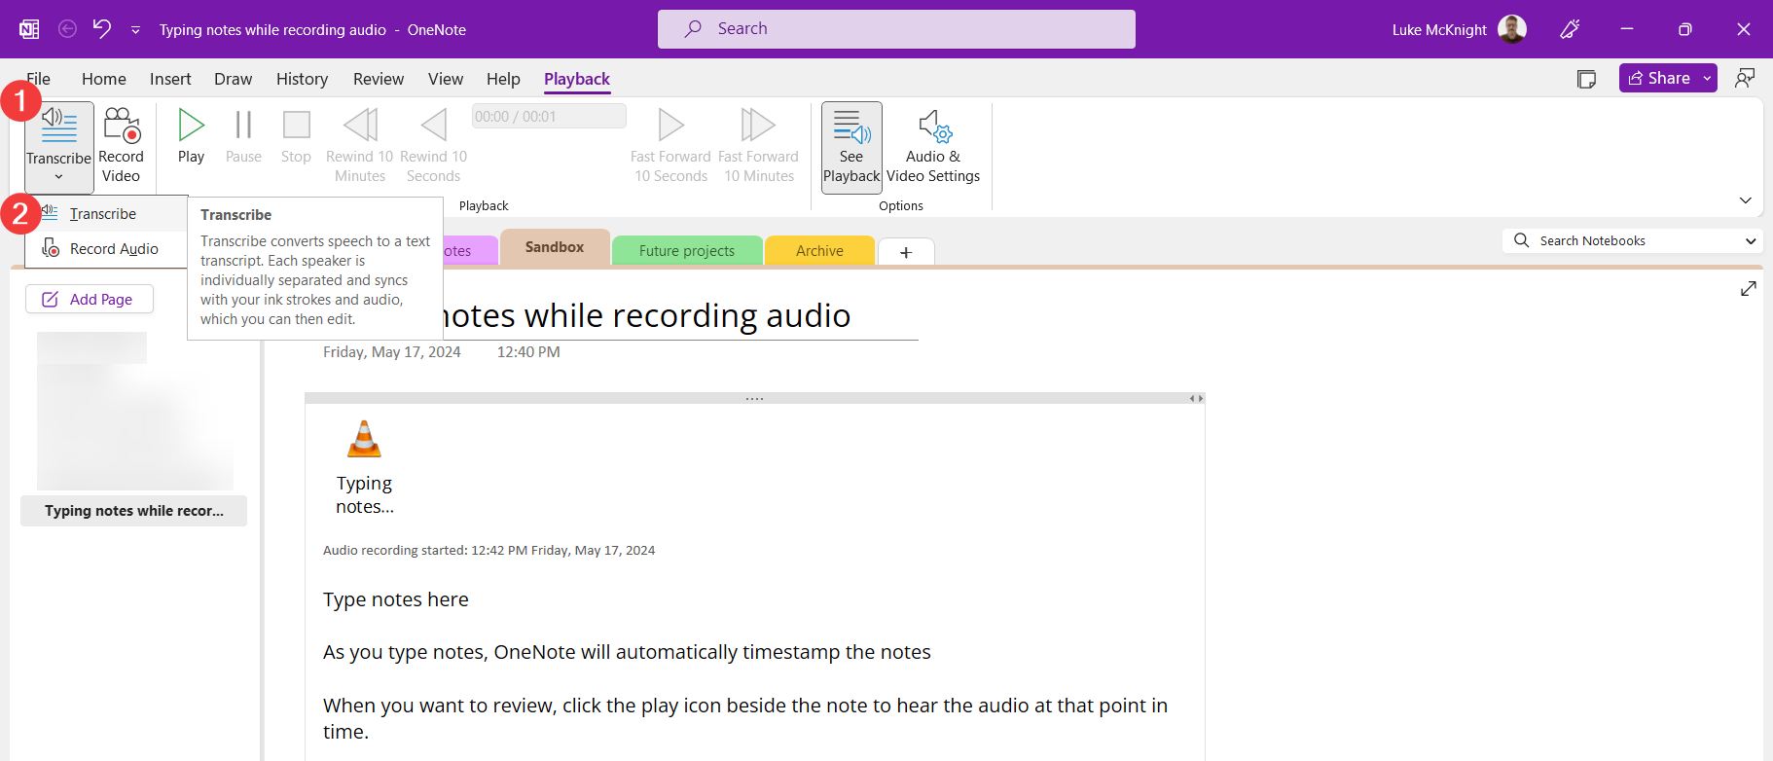Viewport: 1773px width, 761px height.
Task: Select the 'Typing notes while recor...' page
Action: (x=134, y=510)
